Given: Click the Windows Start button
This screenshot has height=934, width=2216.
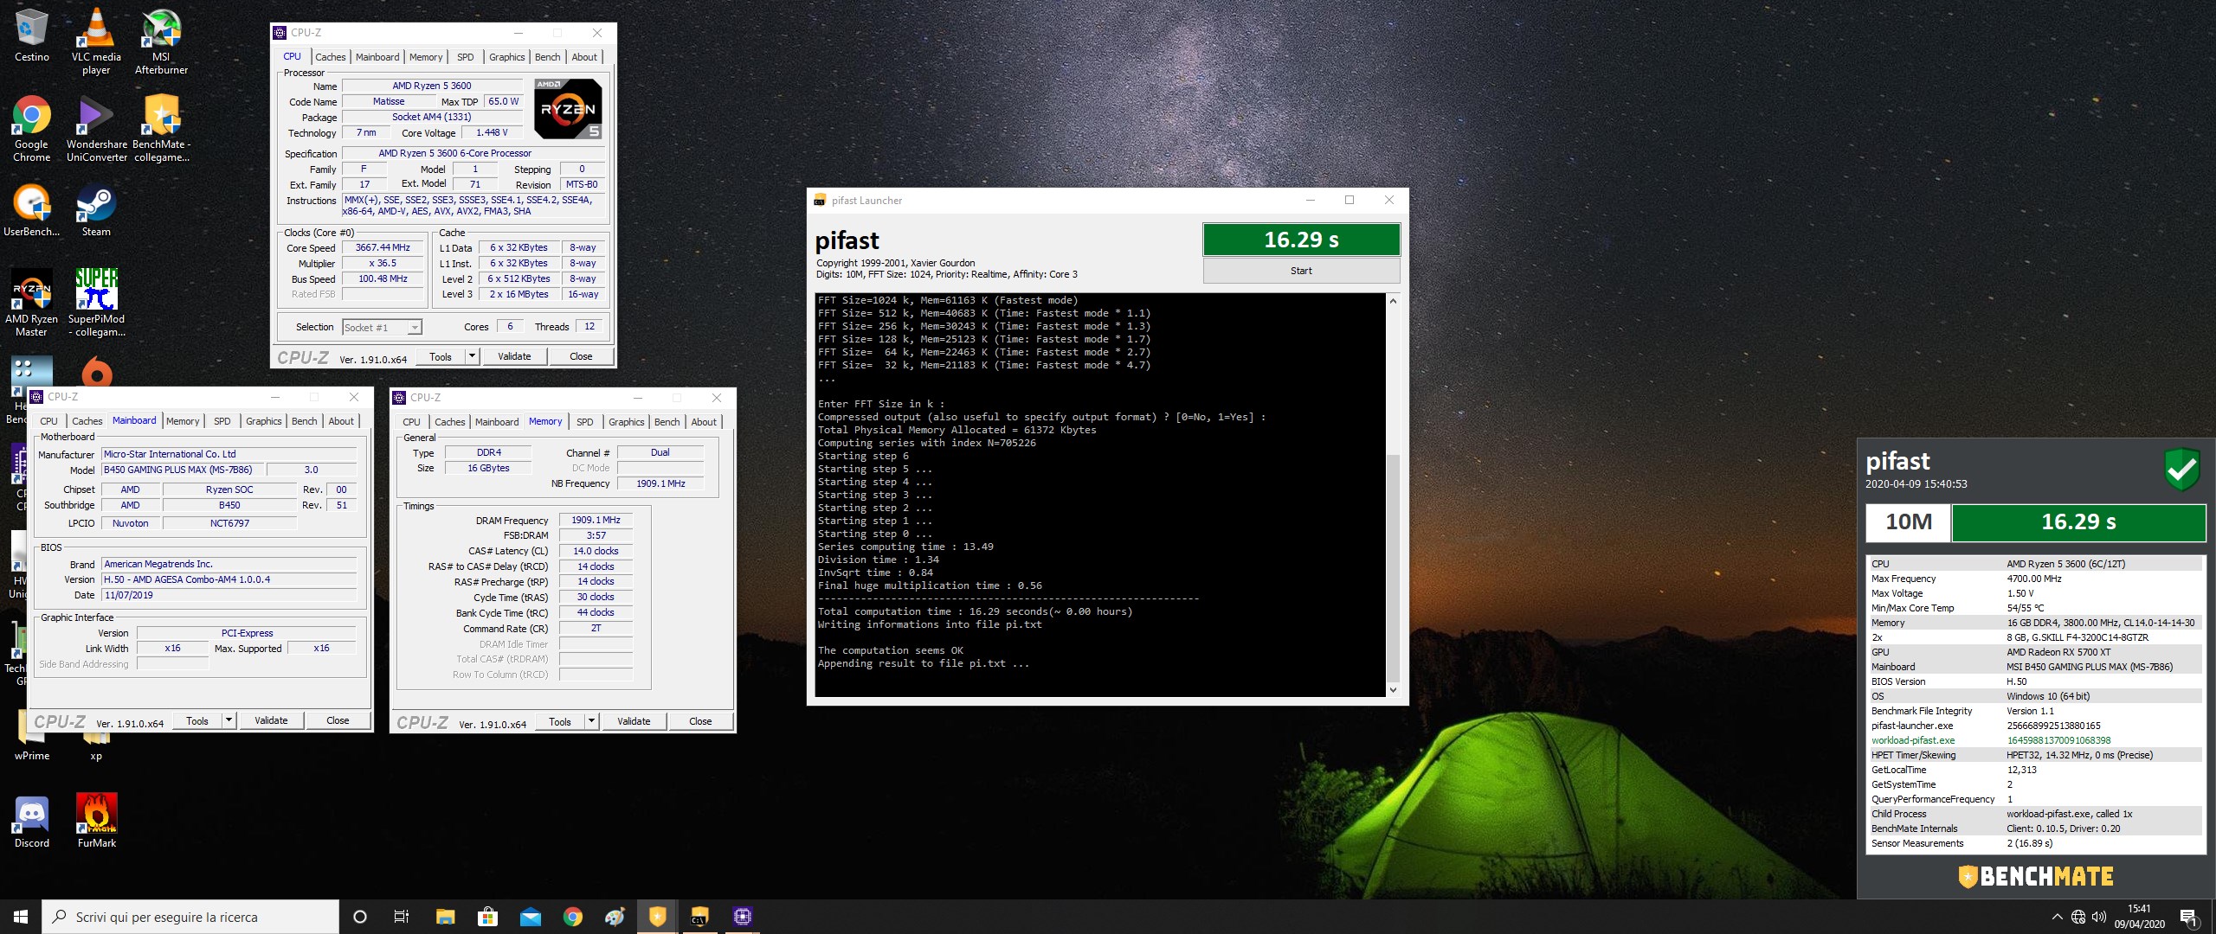Looking at the screenshot, I should (21, 917).
